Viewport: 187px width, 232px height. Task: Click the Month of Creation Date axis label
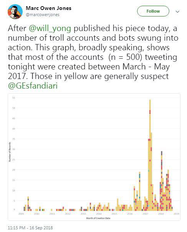(98, 218)
